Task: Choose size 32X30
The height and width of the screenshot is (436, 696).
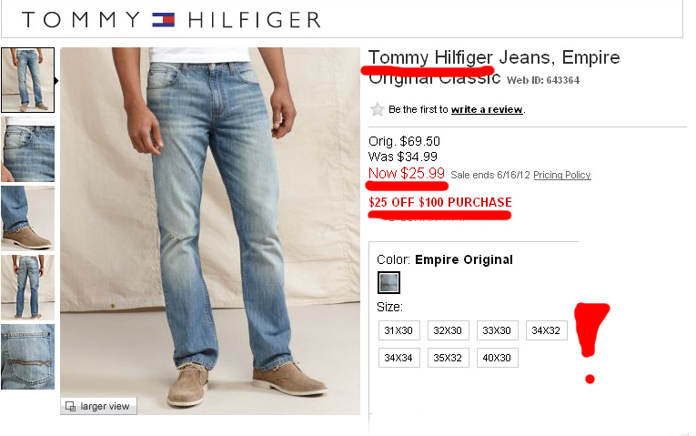Action: pyautogui.click(x=449, y=330)
